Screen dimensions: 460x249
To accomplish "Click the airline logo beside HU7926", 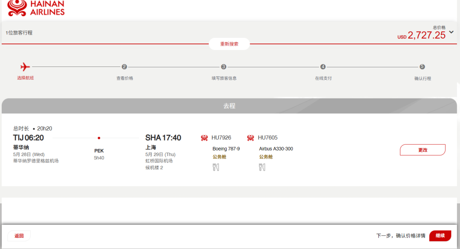I will (x=204, y=138).
